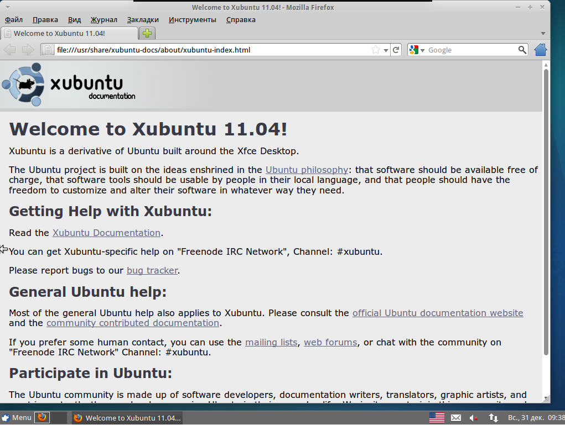Click the Xubuntu documentation logo

click(69, 85)
